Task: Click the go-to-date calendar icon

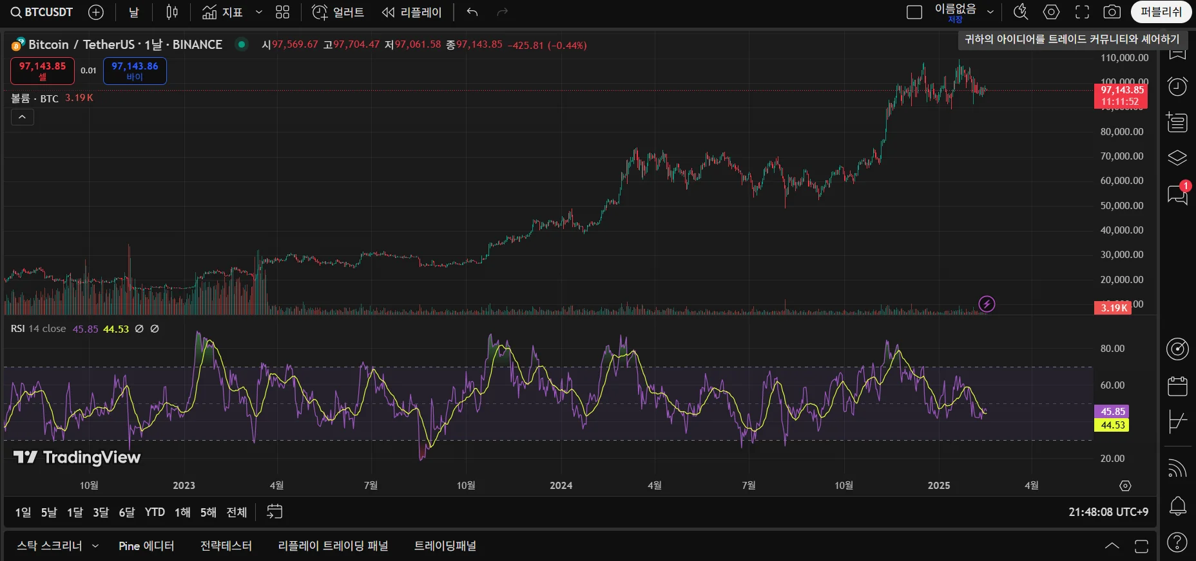Action: click(275, 511)
